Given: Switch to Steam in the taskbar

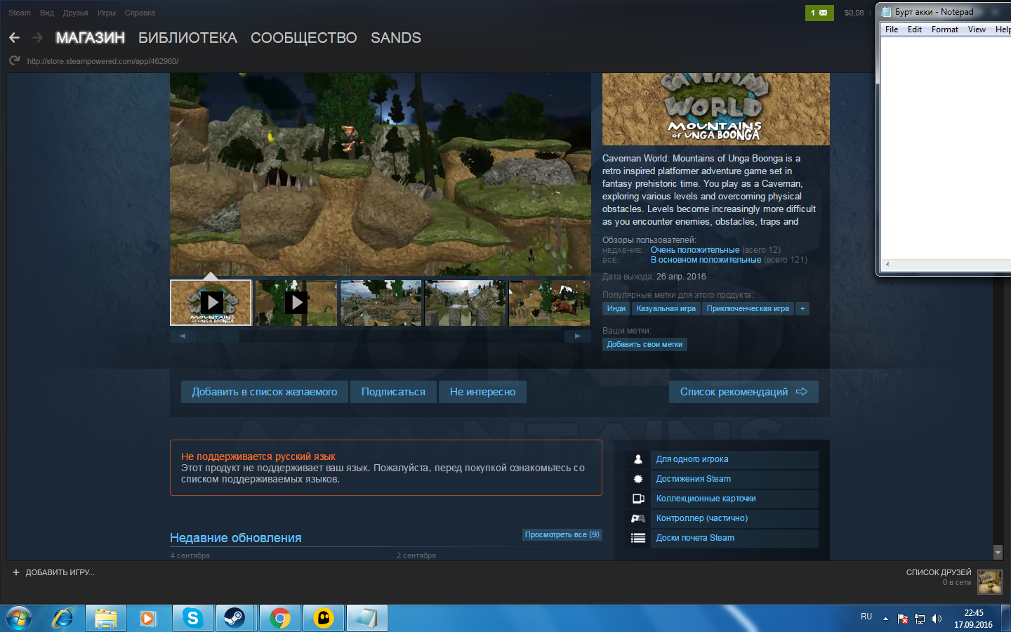Looking at the screenshot, I should coord(235,619).
